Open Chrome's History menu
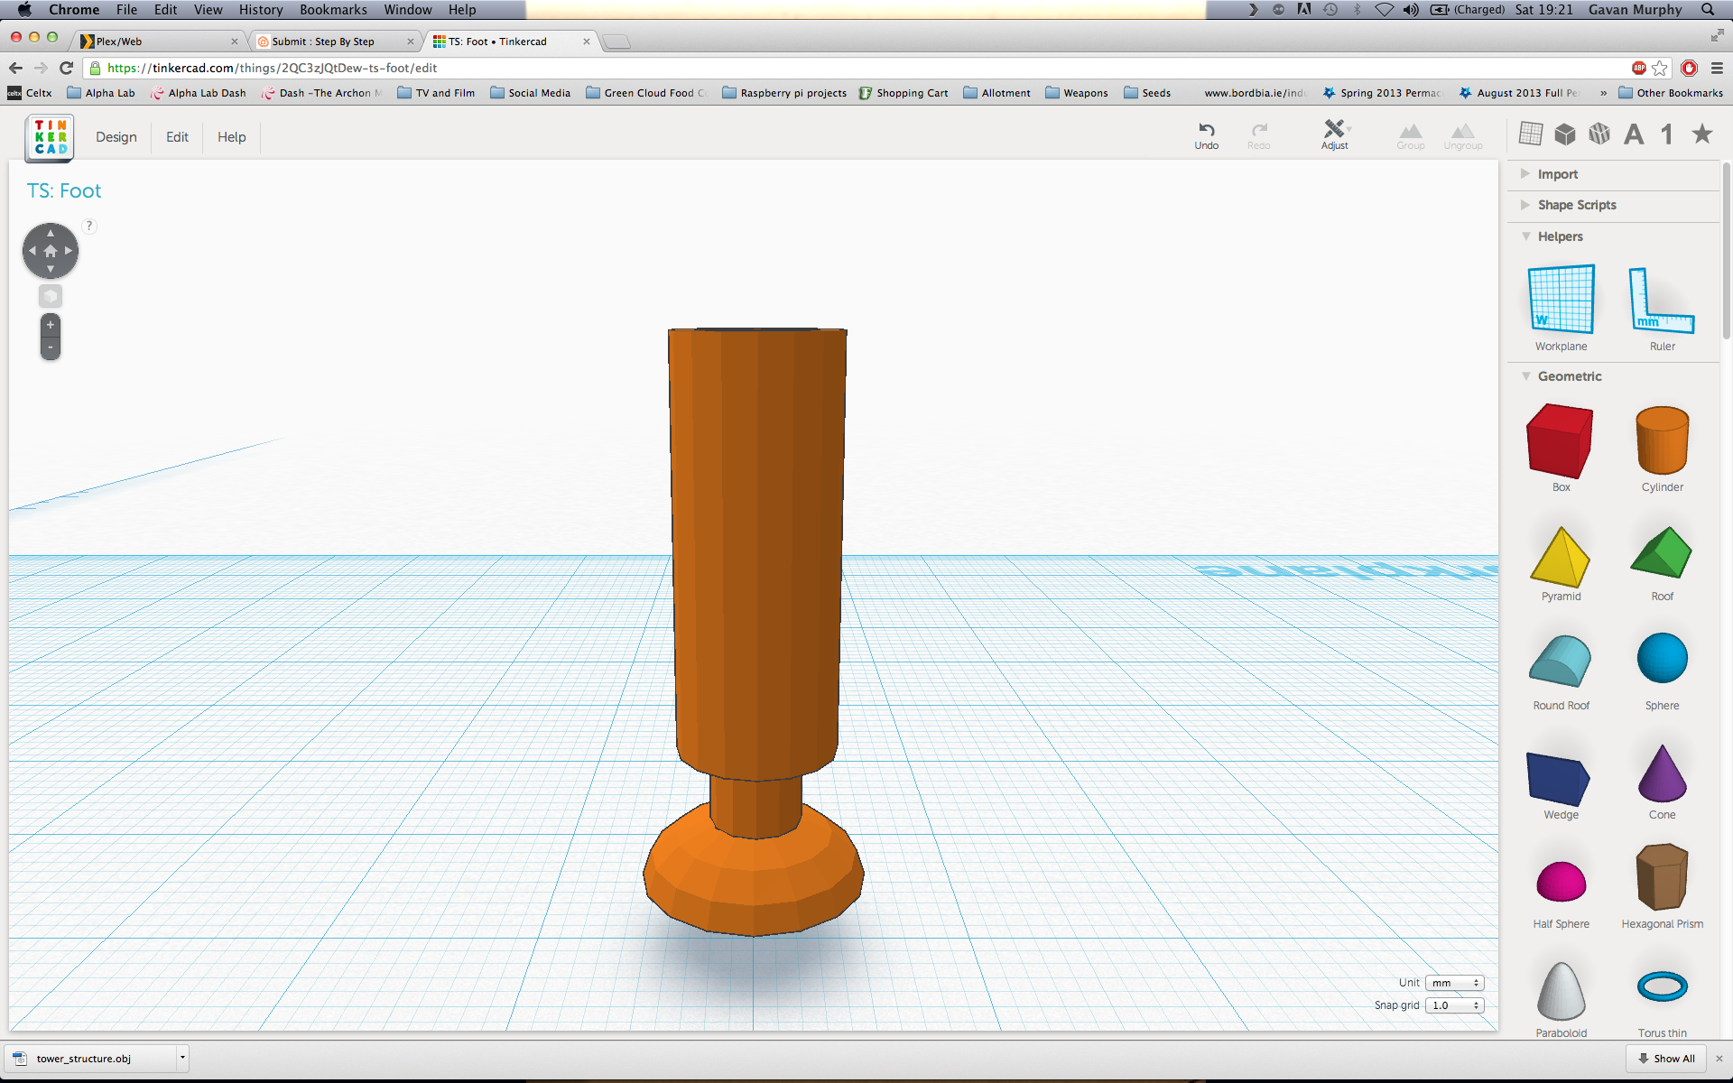 pyautogui.click(x=261, y=10)
